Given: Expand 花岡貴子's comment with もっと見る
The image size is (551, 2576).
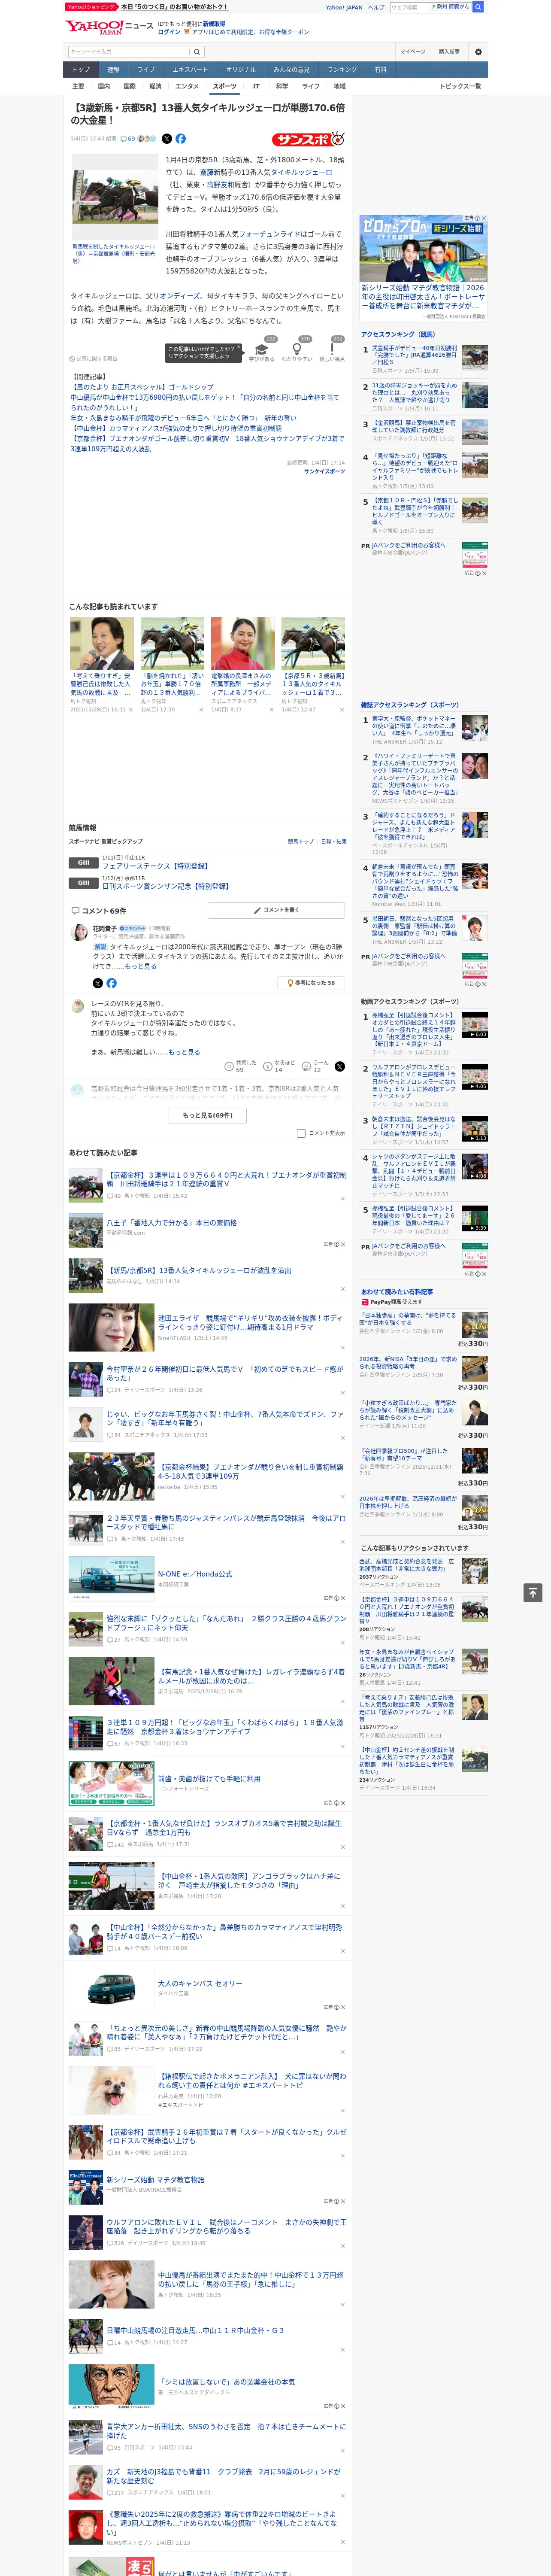Looking at the screenshot, I should coord(141,967).
